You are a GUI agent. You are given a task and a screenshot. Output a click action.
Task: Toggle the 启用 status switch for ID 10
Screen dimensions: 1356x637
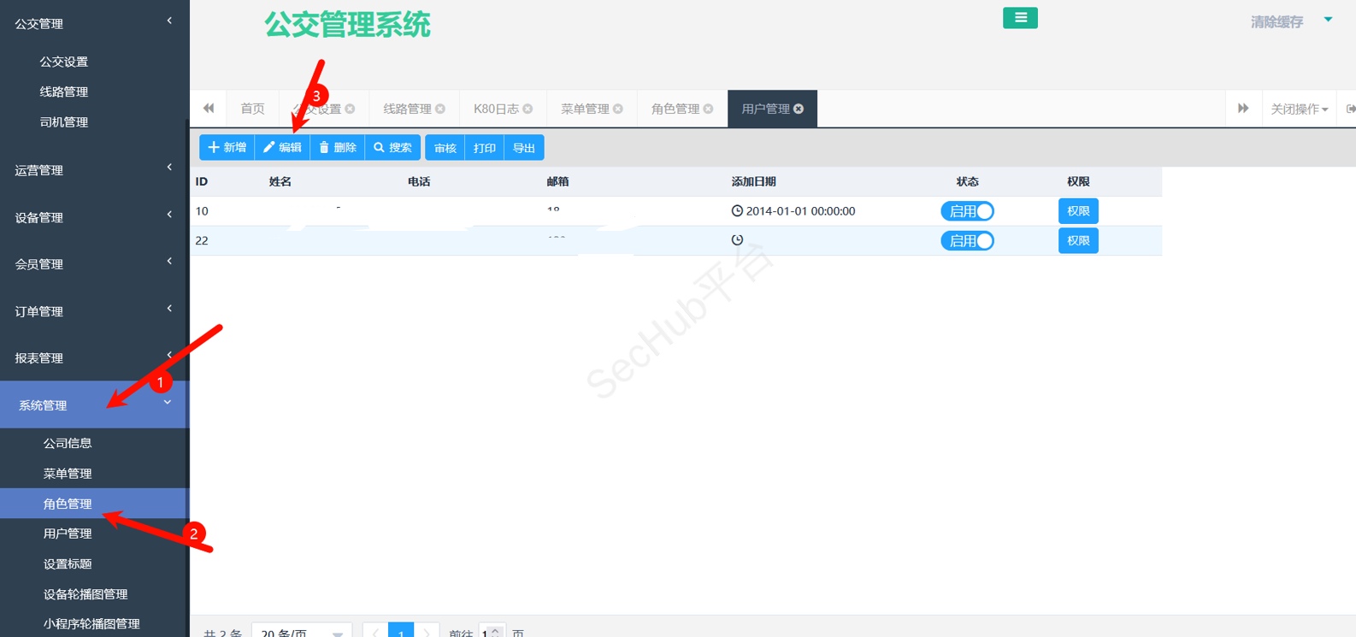coord(967,211)
